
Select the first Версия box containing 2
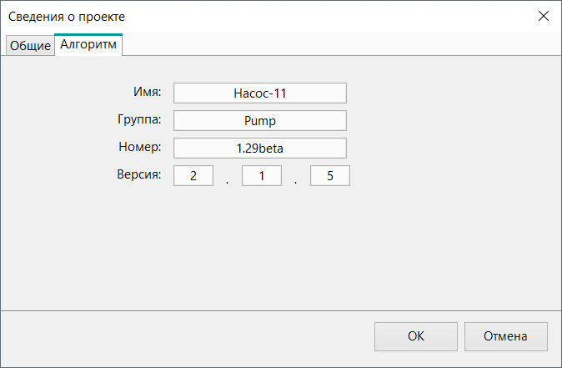coord(193,176)
